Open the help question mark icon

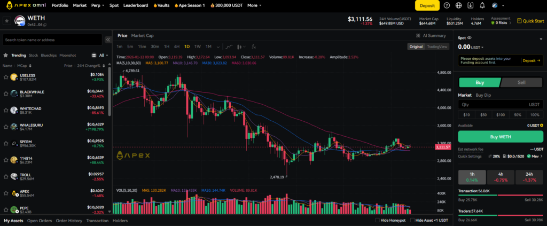447,5
